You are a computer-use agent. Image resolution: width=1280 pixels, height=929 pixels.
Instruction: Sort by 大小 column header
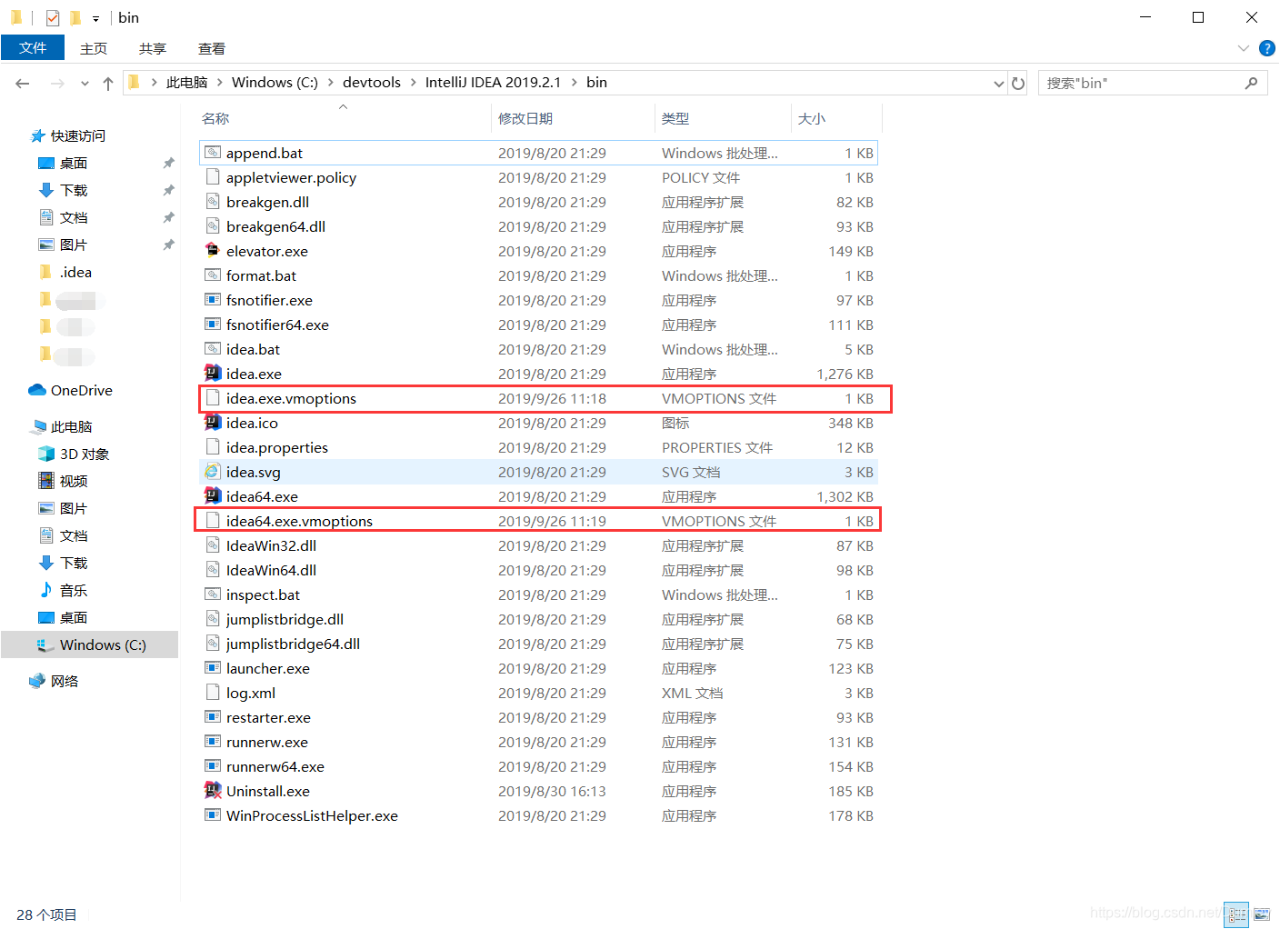click(x=812, y=119)
